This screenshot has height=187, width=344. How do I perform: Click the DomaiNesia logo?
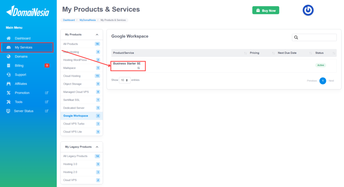click(28, 11)
